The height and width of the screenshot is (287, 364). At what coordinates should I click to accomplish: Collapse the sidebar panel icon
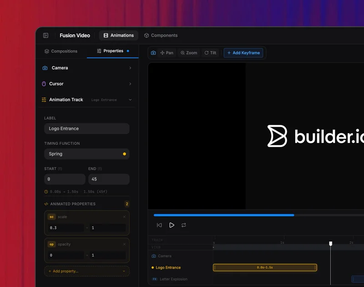45,35
